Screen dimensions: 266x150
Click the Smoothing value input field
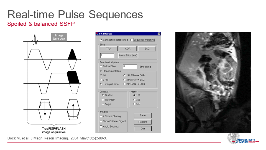pos(130,67)
